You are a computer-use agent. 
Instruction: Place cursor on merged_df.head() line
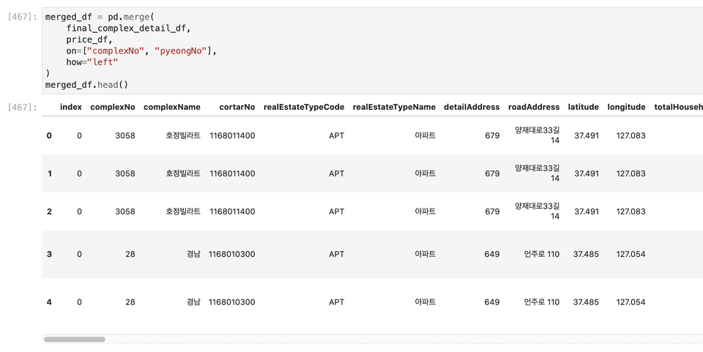[86, 85]
